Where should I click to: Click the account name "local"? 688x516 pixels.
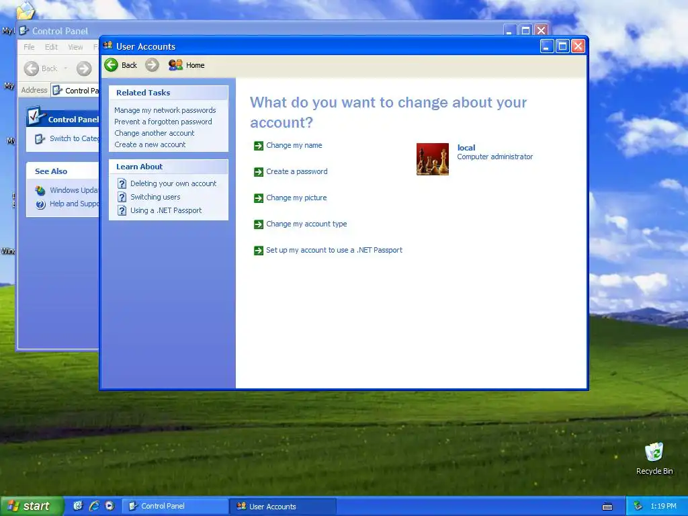coord(466,148)
